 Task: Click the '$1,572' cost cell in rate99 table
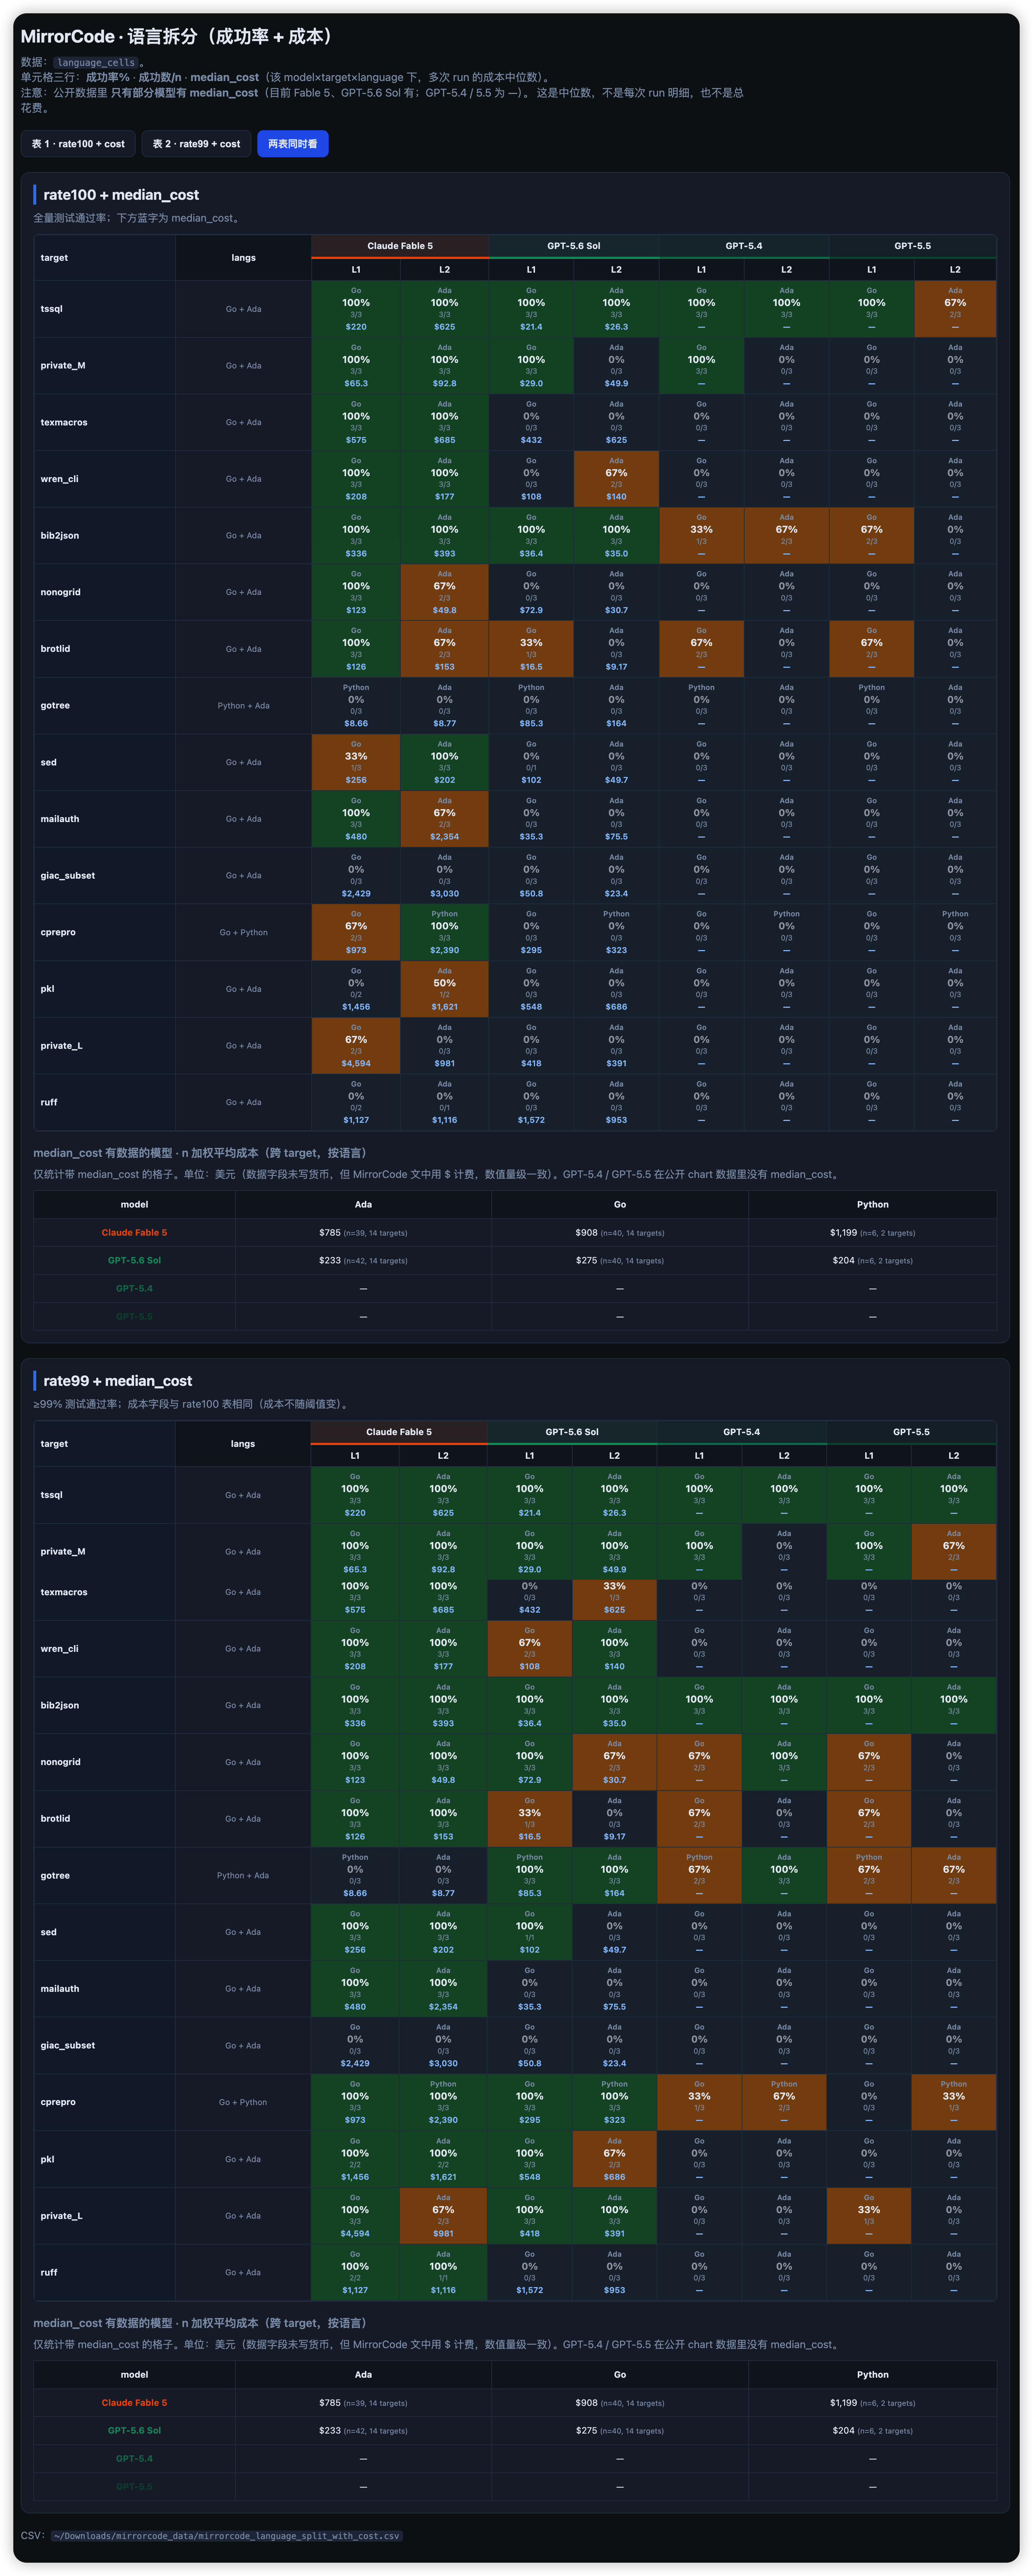click(529, 2290)
